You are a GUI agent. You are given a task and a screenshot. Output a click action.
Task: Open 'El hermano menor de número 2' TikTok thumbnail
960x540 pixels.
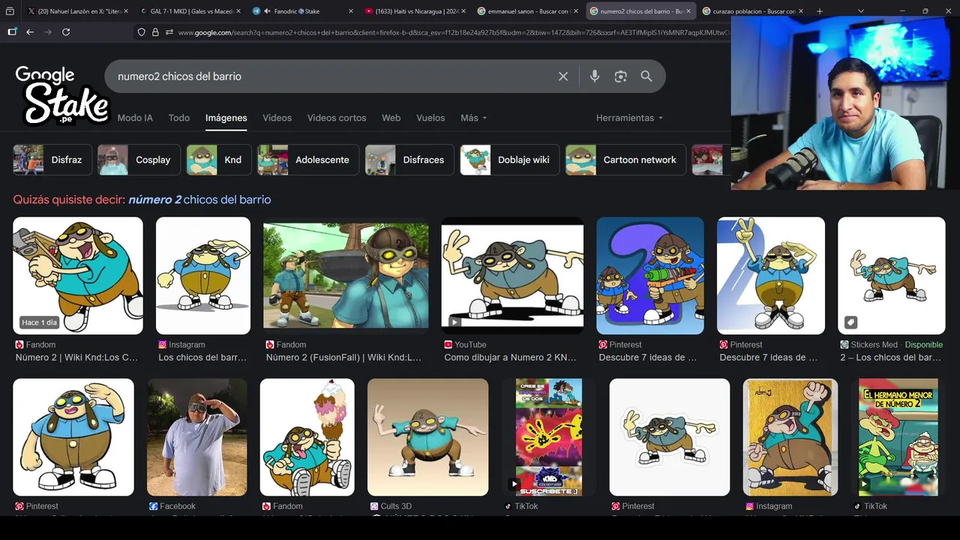coord(899,437)
